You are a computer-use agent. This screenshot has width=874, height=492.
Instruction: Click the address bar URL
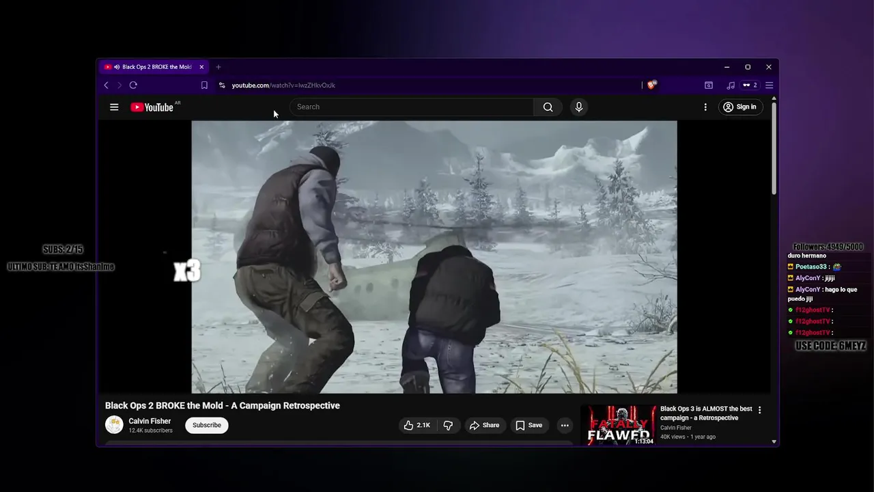pos(283,85)
